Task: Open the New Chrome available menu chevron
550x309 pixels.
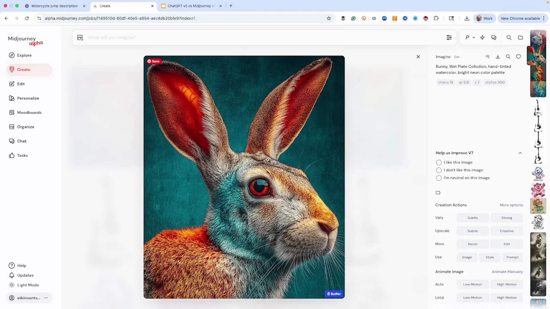Action: pos(544,18)
